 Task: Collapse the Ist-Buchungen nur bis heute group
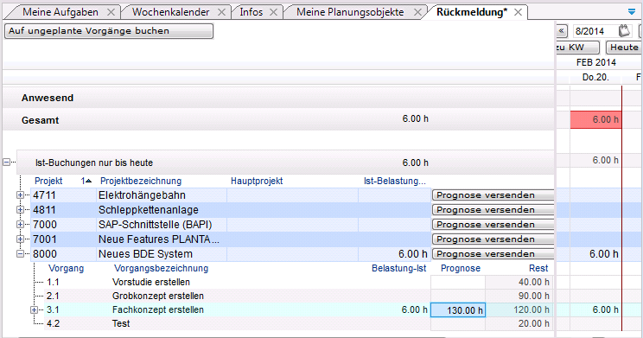click(x=7, y=163)
